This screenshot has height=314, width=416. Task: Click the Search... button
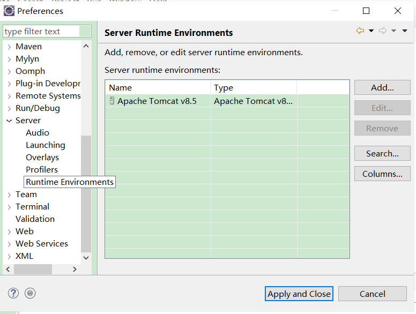click(x=382, y=153)
